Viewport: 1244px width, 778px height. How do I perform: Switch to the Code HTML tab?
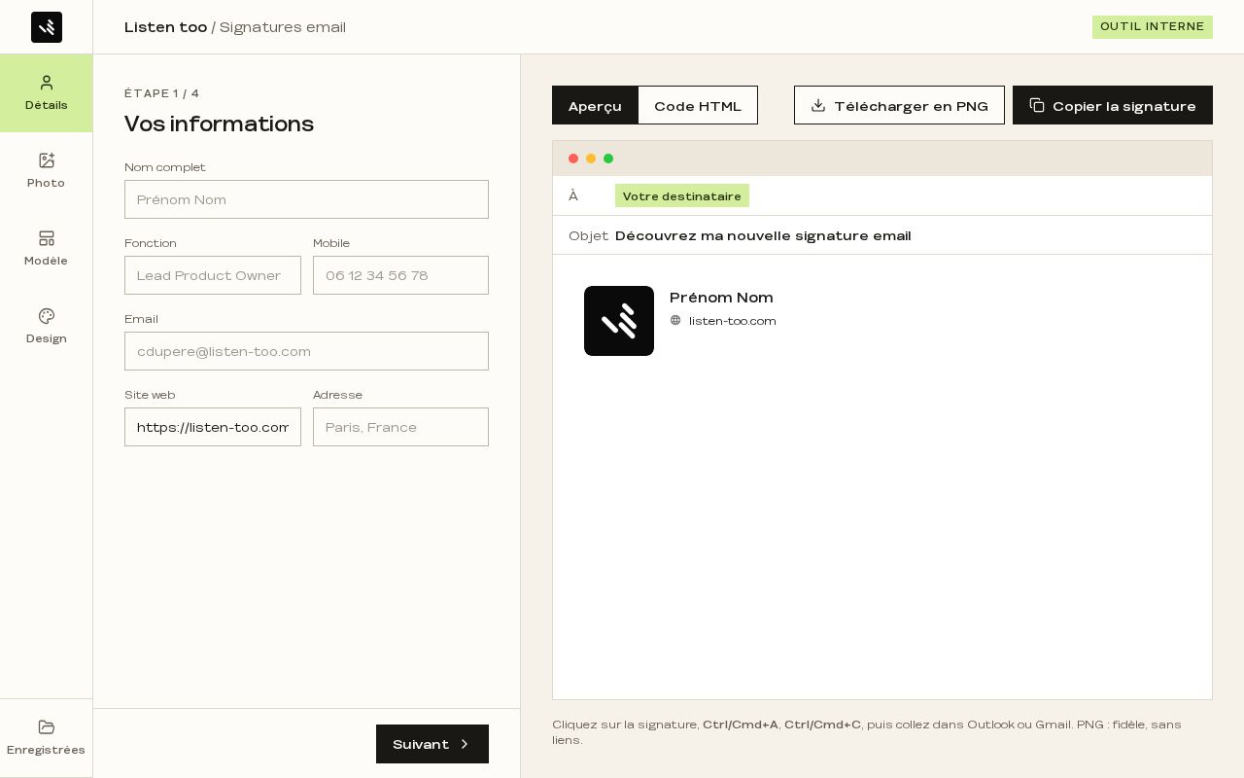pos(698,105)
